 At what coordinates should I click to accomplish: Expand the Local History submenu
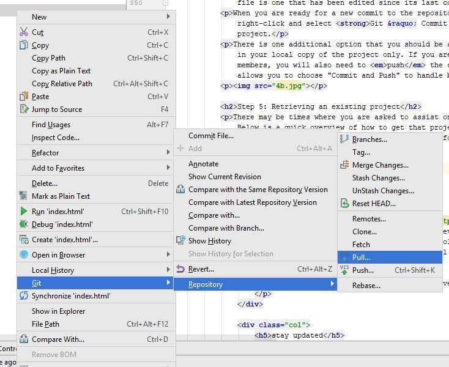[x=168, y=270]
